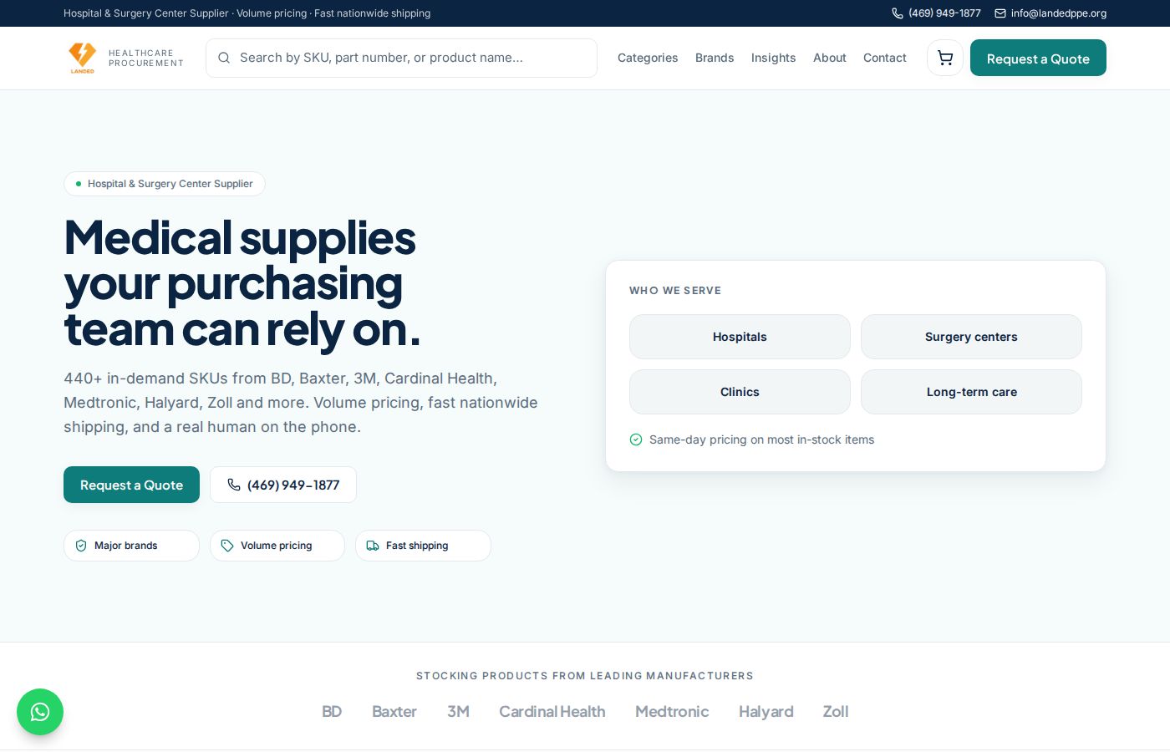Click hero Request a Quote button
1170x752 pixels.
click(131, 485)
